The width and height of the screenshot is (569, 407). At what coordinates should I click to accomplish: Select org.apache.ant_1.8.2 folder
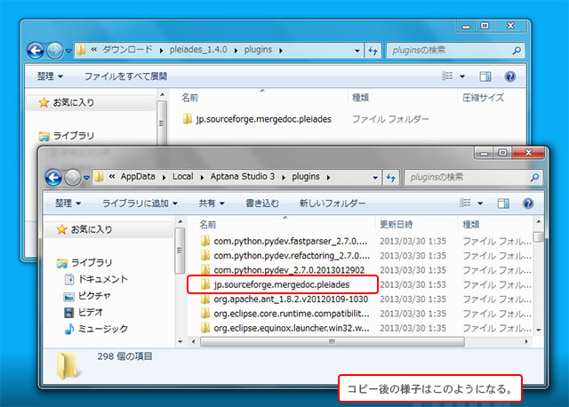click(x=284, y=299)
